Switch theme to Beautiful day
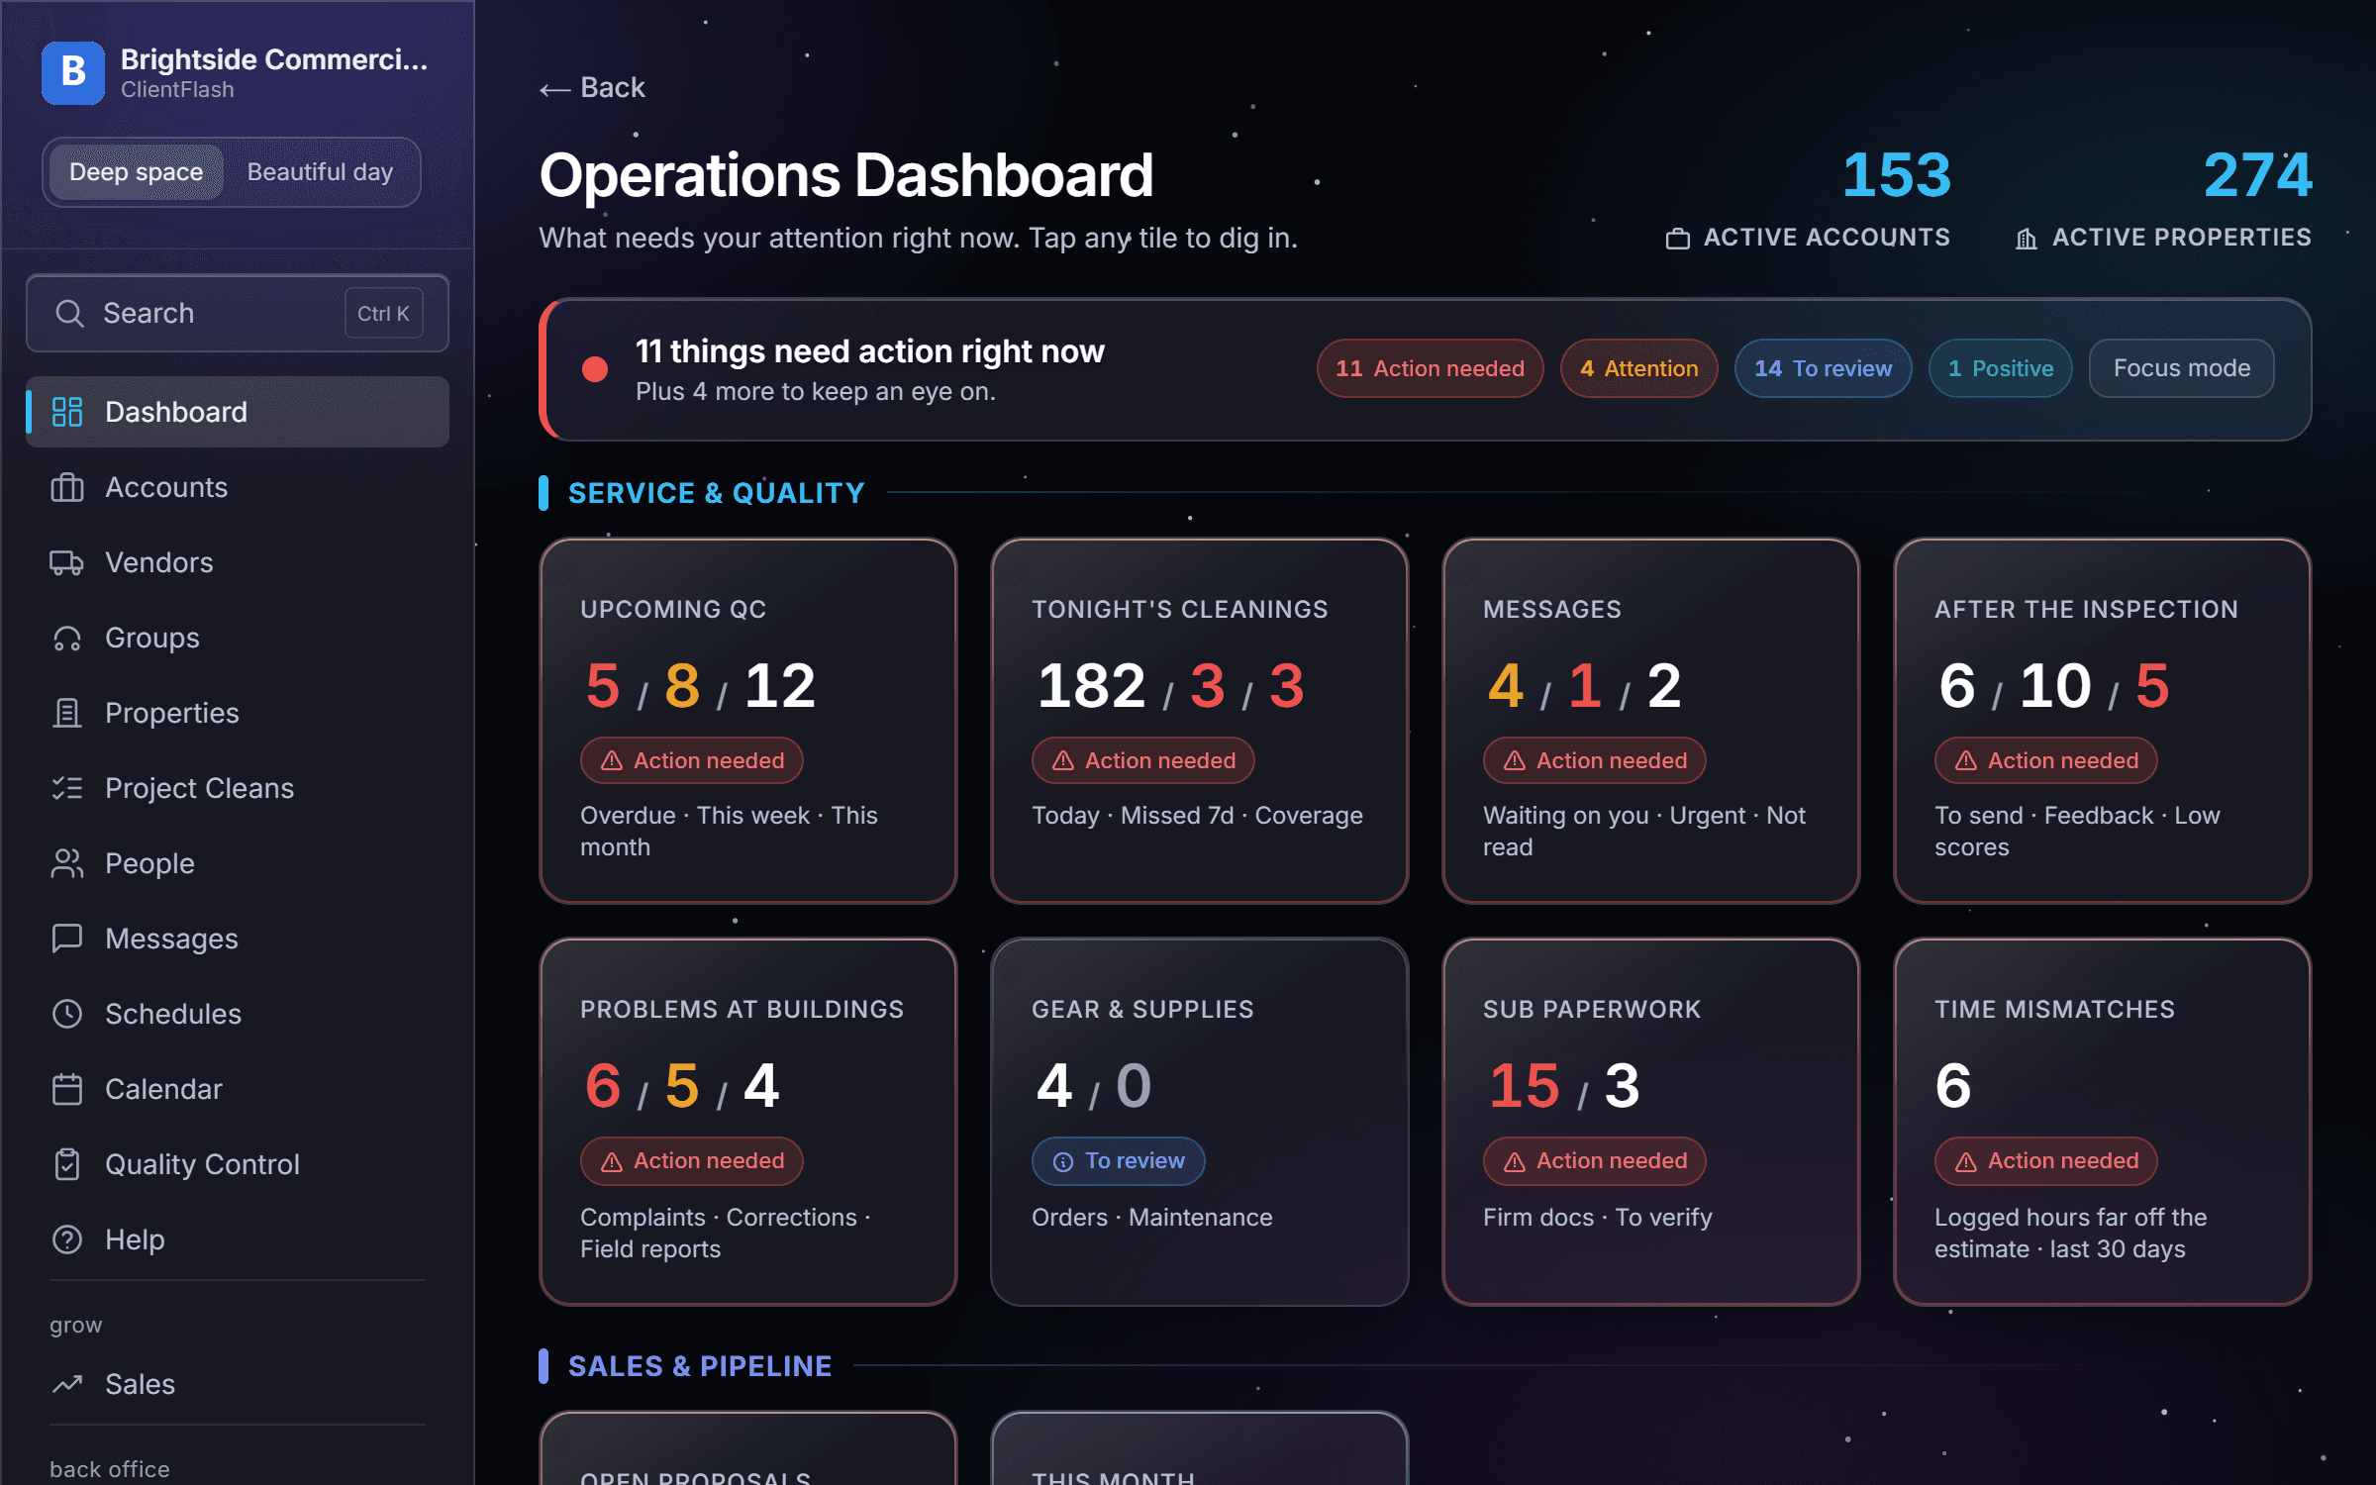Screen dimensions: 2376x1485 point(320,172)
